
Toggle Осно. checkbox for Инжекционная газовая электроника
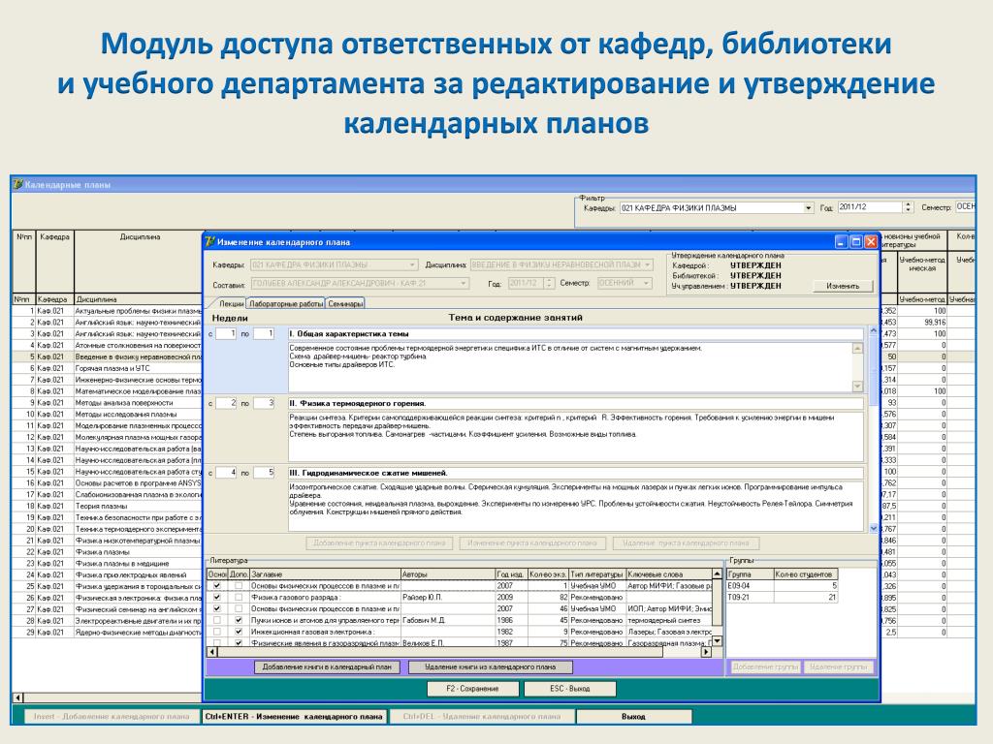point(217,632)
